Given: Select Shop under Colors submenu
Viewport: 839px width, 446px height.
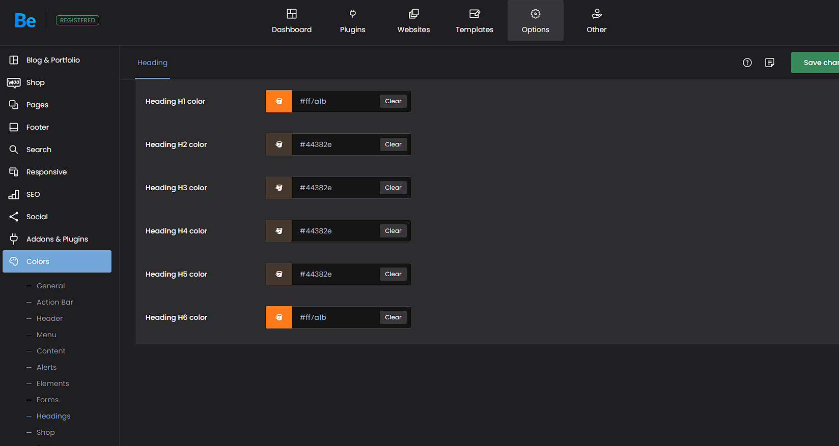Looking at the screenshot, I should pyautogui.click(x=45, y=432).
